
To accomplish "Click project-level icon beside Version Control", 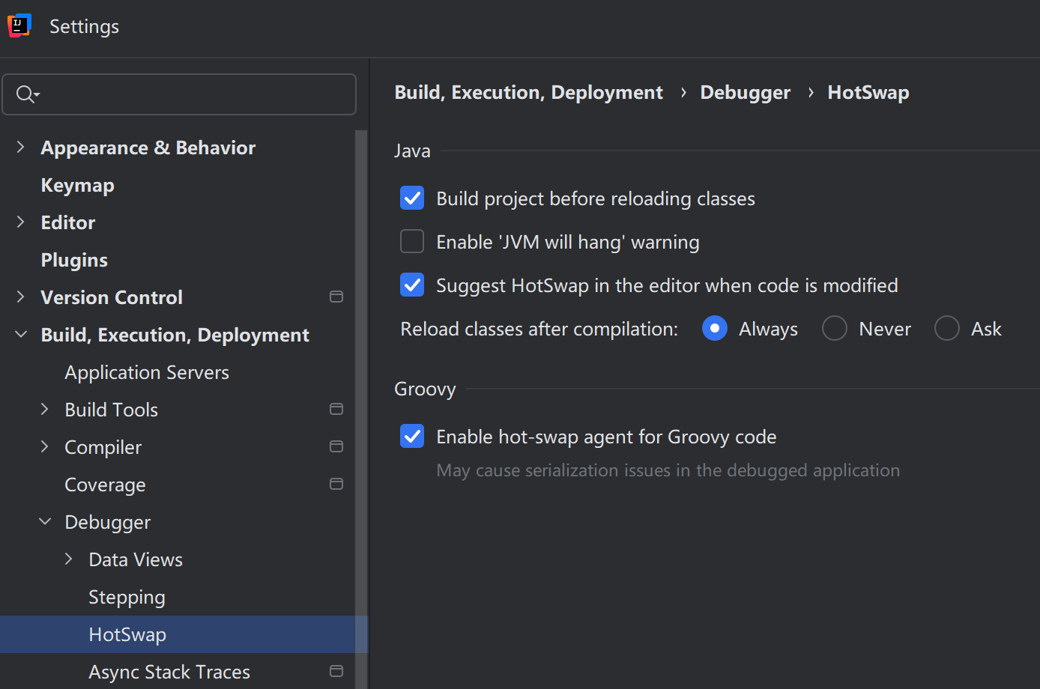I will coord(336,297).
